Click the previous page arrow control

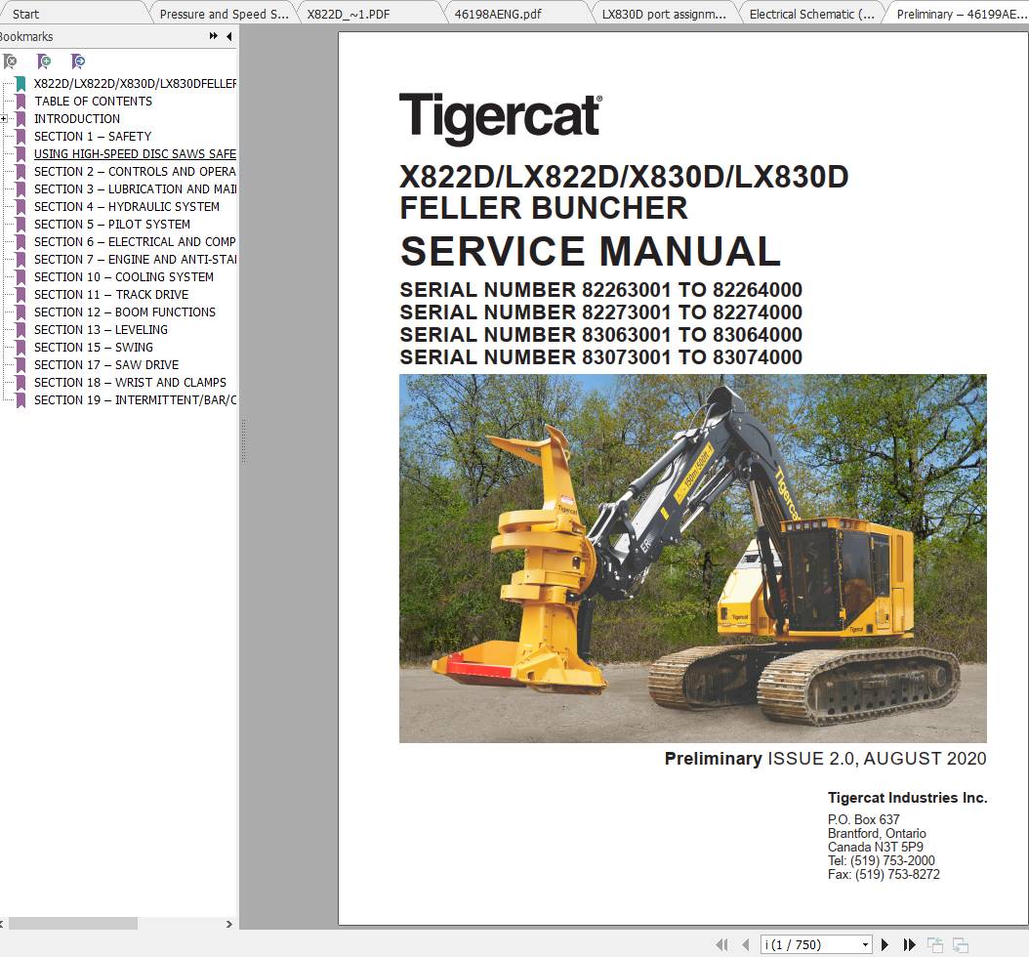745,944
